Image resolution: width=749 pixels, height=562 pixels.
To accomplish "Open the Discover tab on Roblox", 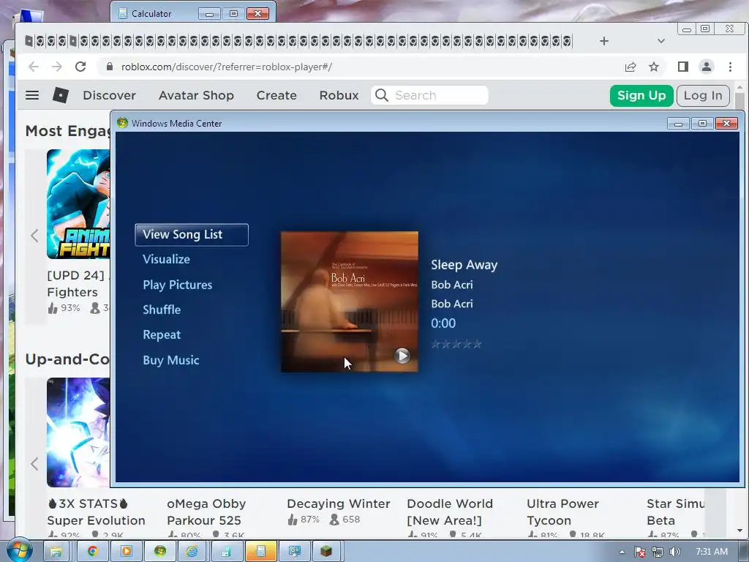I will point(110,95).
